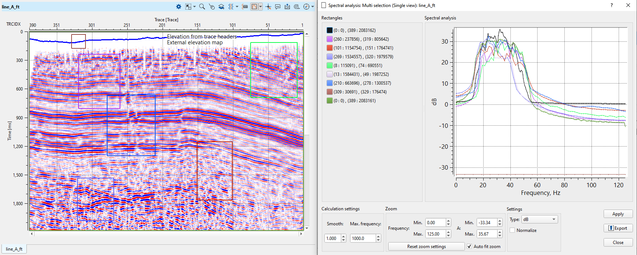Click the crosshair cursor picking tool
637x255 pixels.
click(268, 7)
